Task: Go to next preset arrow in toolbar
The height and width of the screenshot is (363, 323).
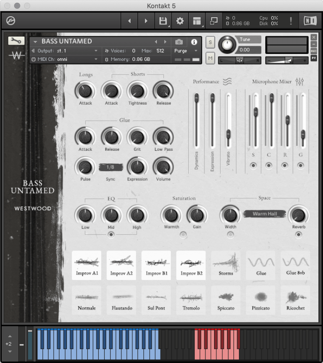Action: pos(146,21)
